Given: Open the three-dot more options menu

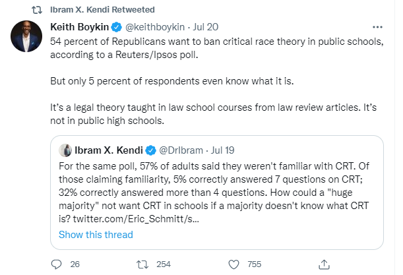Looking at the screenshot, I should (377, 28).
